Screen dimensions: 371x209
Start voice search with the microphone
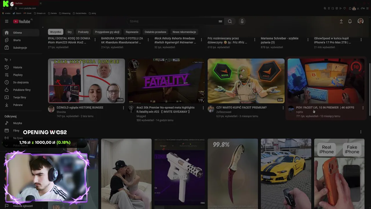242,21
